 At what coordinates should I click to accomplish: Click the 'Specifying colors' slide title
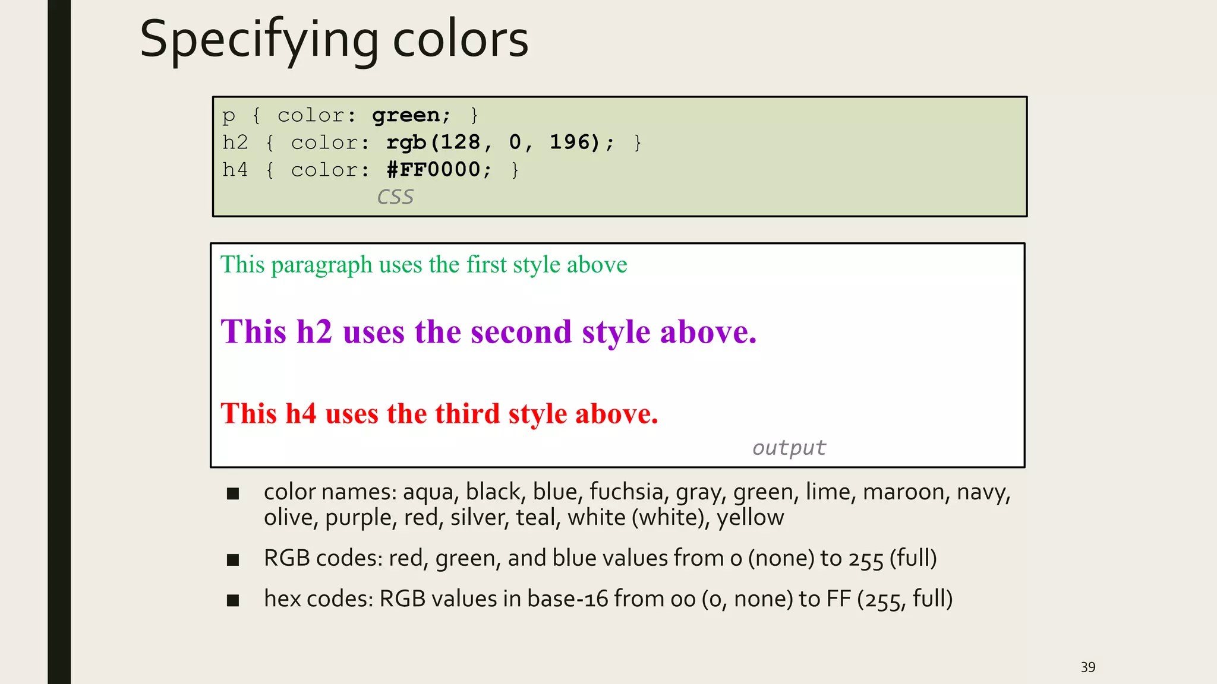[x=334, y=39]
